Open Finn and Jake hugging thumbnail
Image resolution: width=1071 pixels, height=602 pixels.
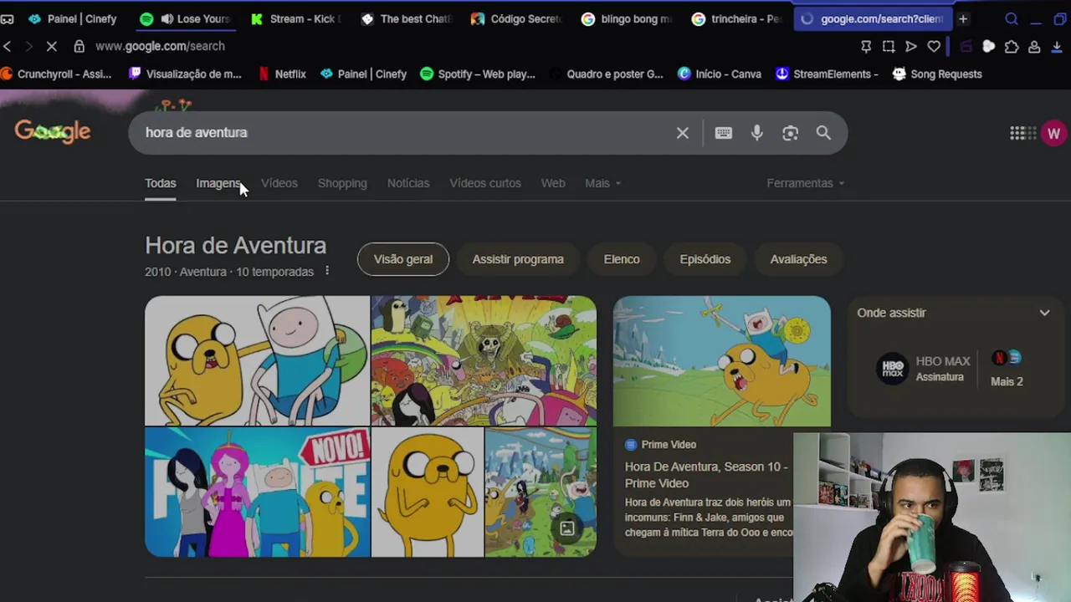[x=257, y=360]
